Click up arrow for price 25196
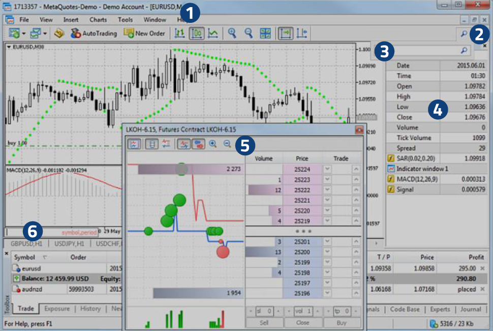 pyautogui.click(x=356, y=293)
